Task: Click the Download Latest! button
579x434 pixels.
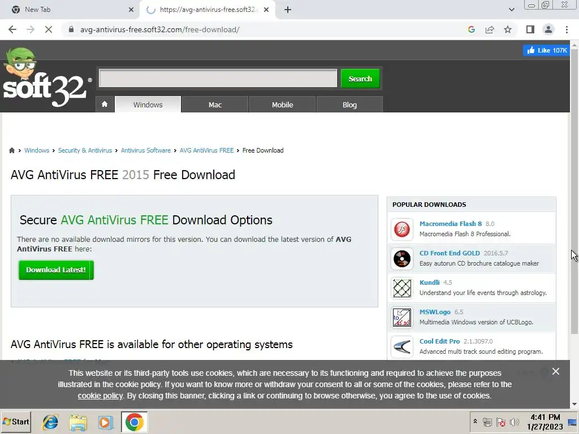Action: pyautogui.click(x=56, y=270)
